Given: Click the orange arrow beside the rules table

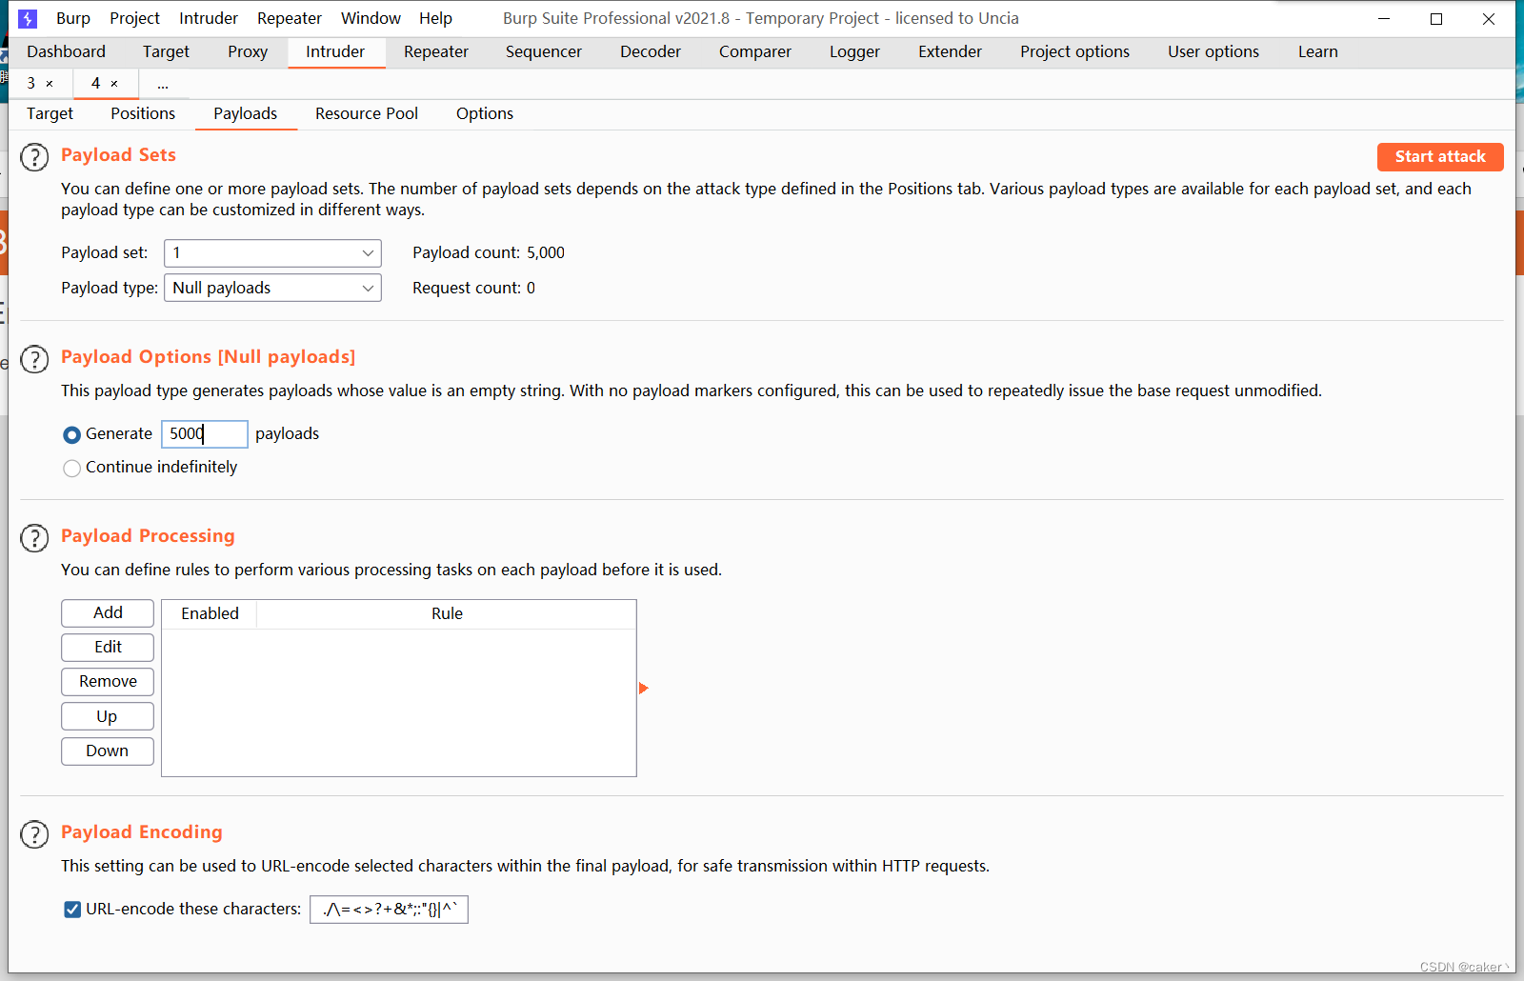Looking at the screenshot, I should click(643, 688).
